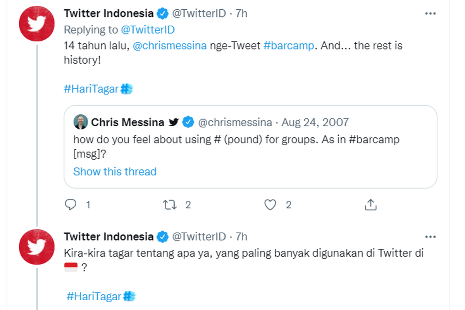This screenshot has width=465, height=310.
Task: Click the top Twitter Indonesia profile avatar
Action: pos(36,24)
